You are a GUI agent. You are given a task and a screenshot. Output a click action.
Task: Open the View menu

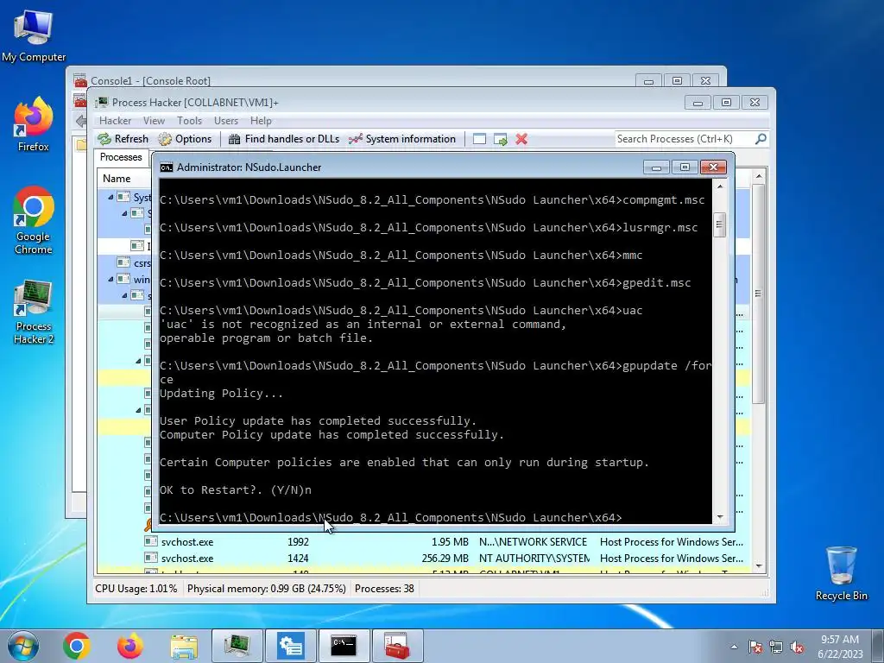pos(154,121)
